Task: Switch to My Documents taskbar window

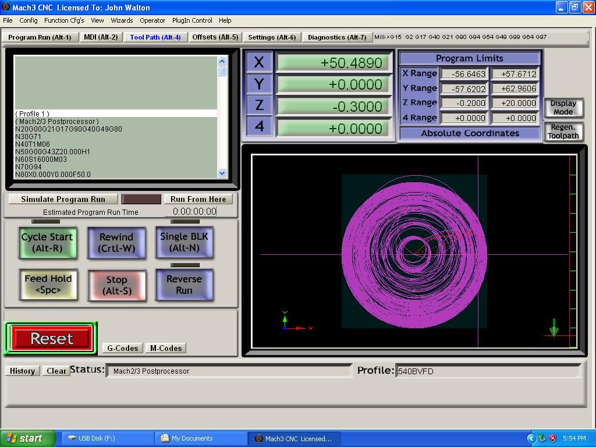Action: tap(201, 439)
